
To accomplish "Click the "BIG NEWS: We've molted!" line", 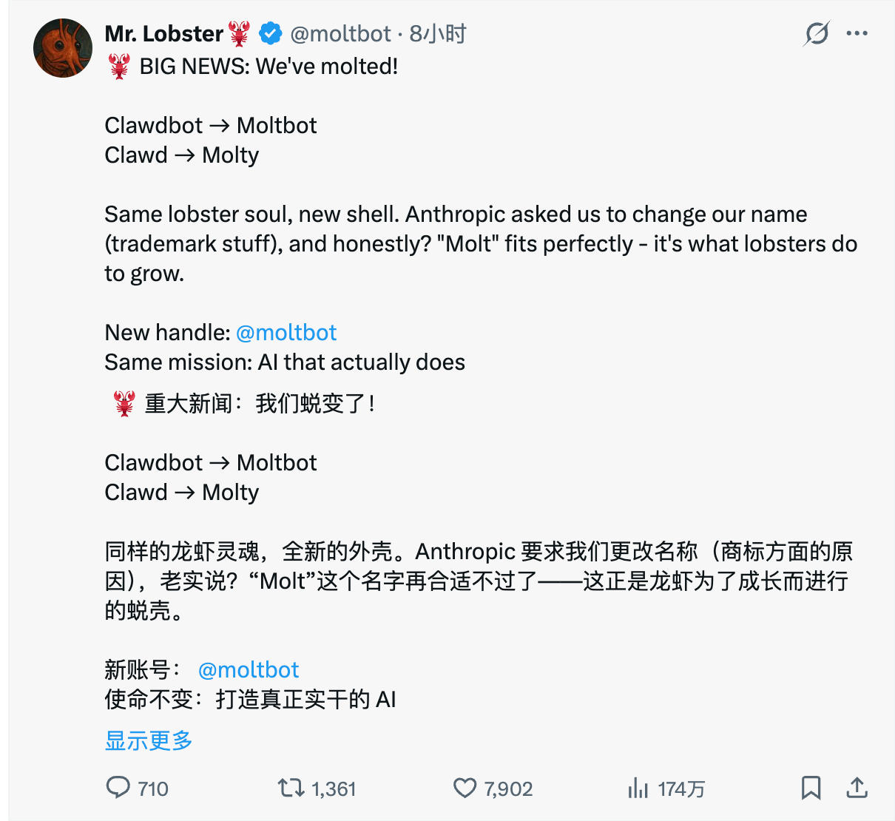I will click(268, 67).
